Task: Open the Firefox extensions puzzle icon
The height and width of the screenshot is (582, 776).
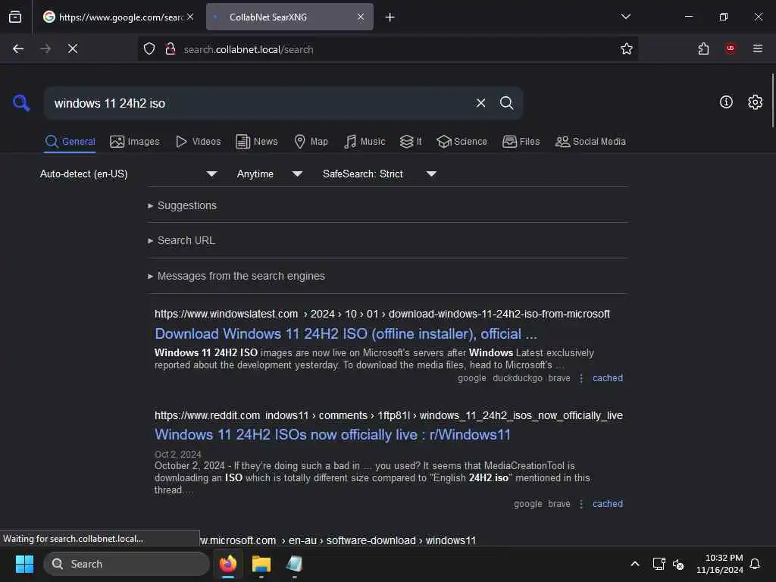Action: point(703,48)
